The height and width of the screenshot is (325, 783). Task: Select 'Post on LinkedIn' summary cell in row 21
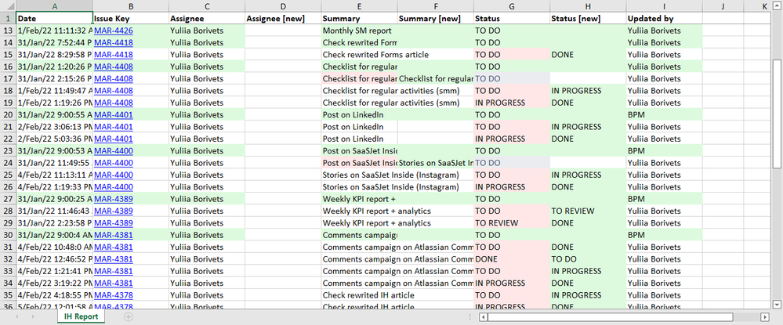[x=360, y=127]
